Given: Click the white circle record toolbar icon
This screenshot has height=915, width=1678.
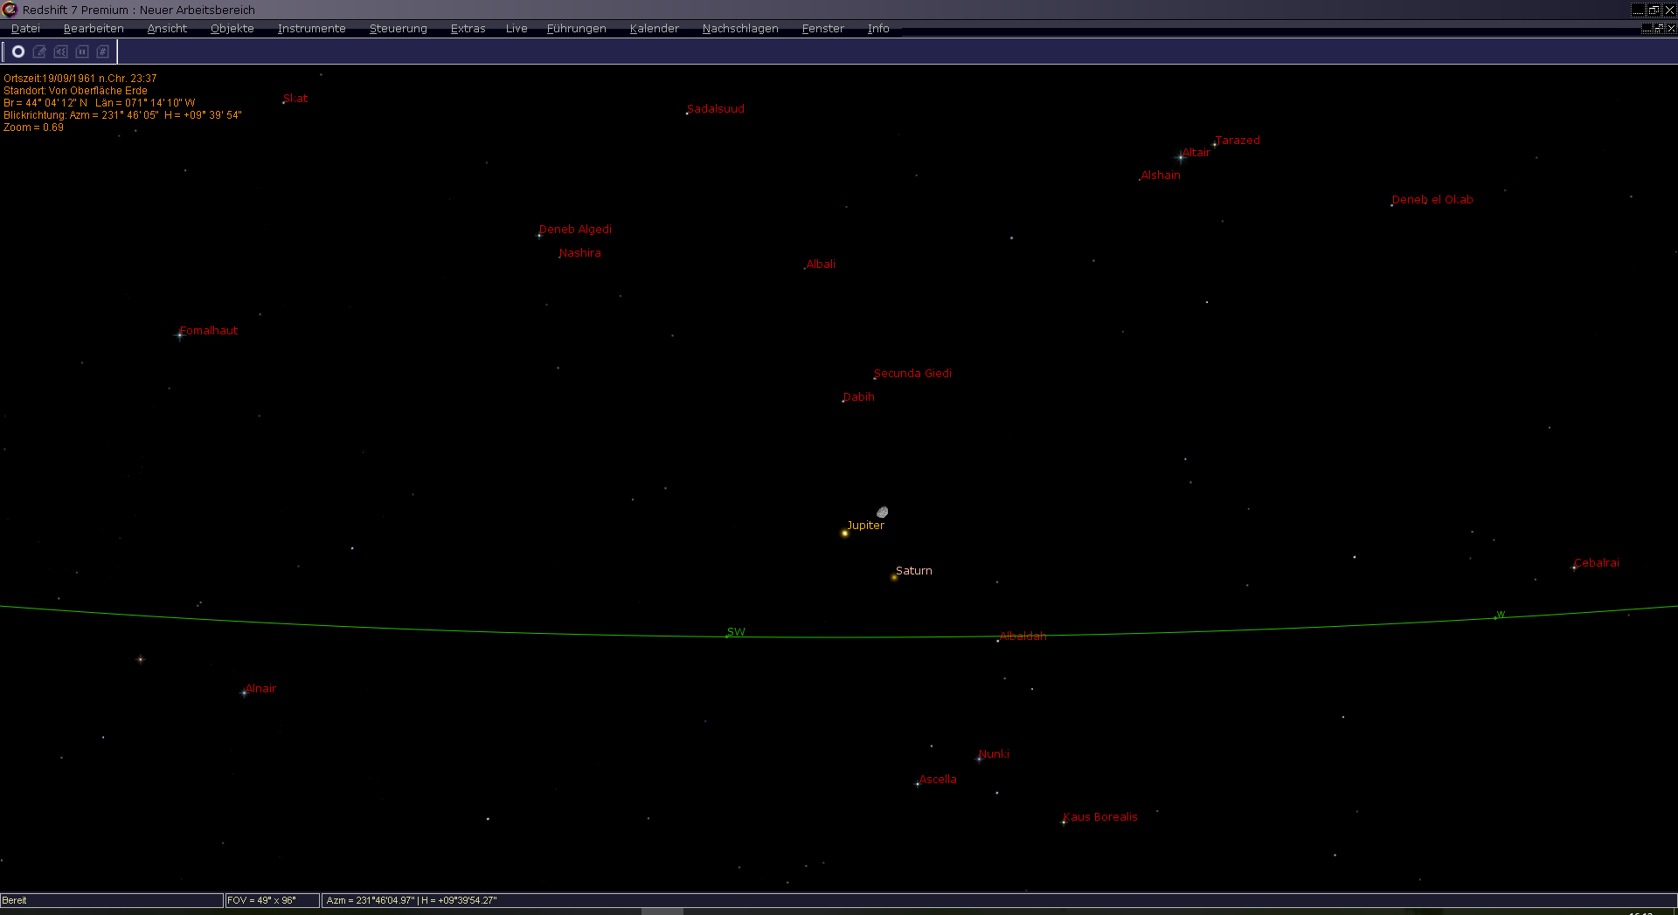Looking at the screenshot, I should pyautogui.click(x=17, y=52).
